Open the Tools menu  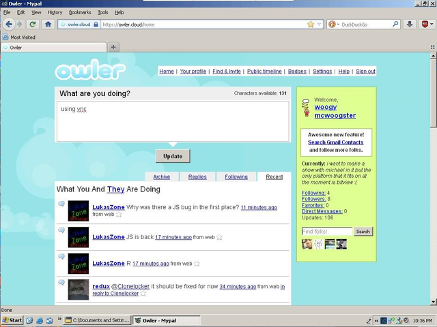pos(103,12)
